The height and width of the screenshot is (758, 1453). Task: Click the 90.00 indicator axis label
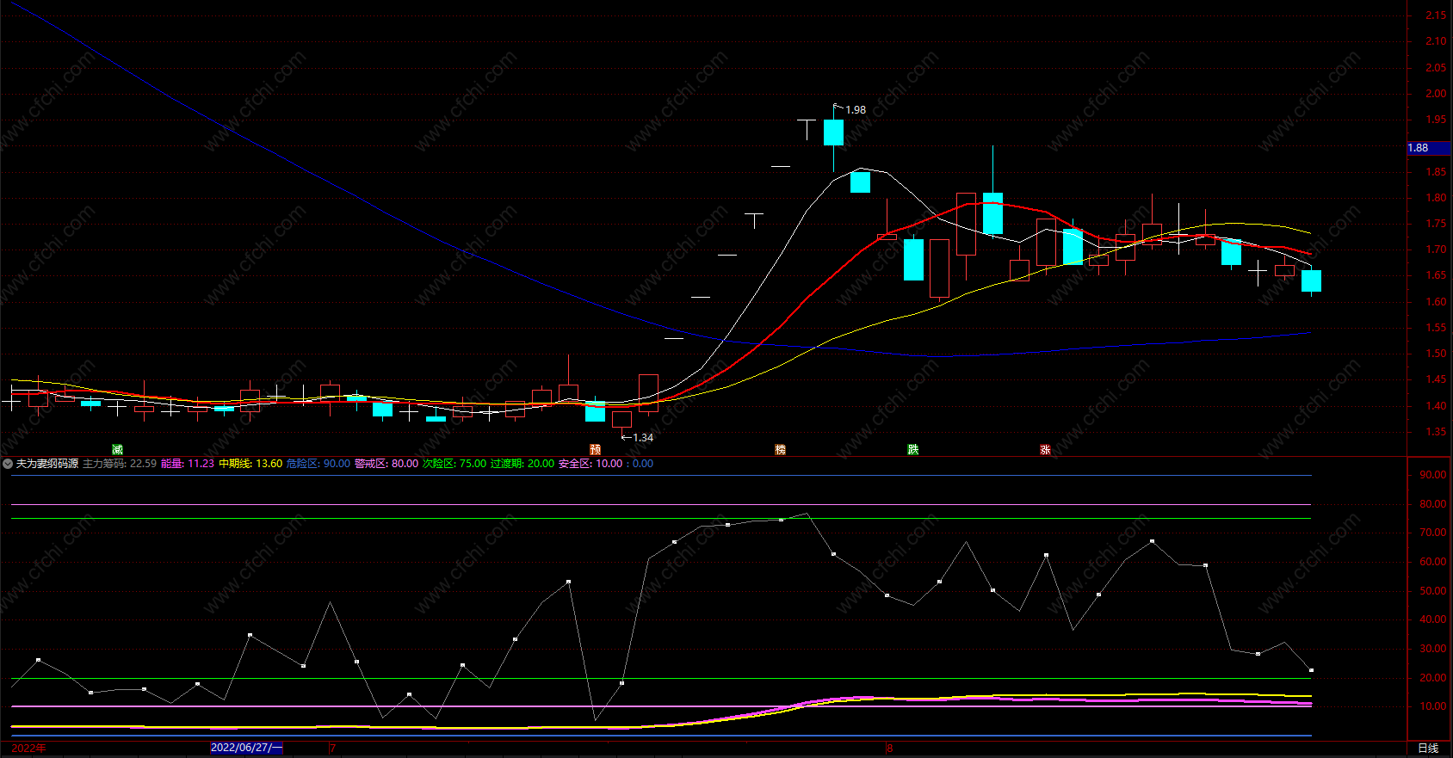coord(1433,475)
